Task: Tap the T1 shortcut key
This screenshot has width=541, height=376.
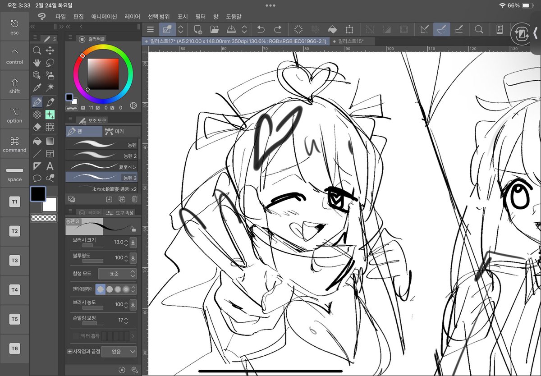Action: (x=14, y=202)
